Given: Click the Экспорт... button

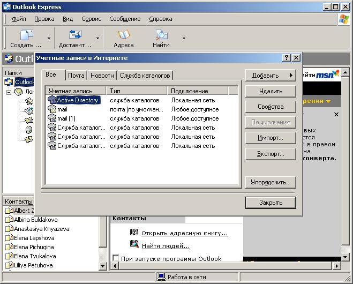Looking at the screenshot, I should (271, 154).
